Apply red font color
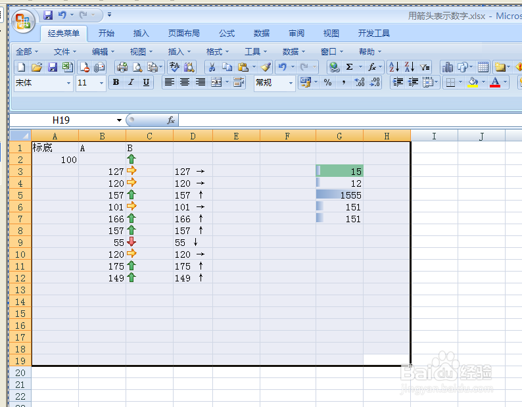The width and height of the screenshot is (522, 407). (495, 82)
